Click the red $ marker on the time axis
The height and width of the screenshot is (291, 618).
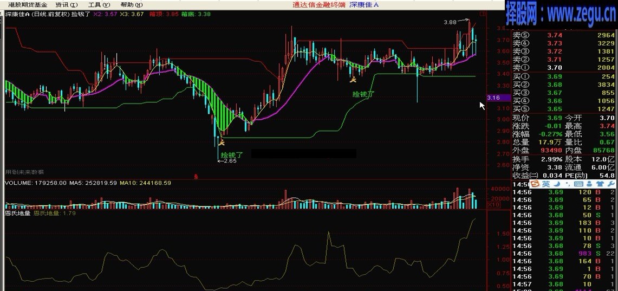(x=196, y=177)
